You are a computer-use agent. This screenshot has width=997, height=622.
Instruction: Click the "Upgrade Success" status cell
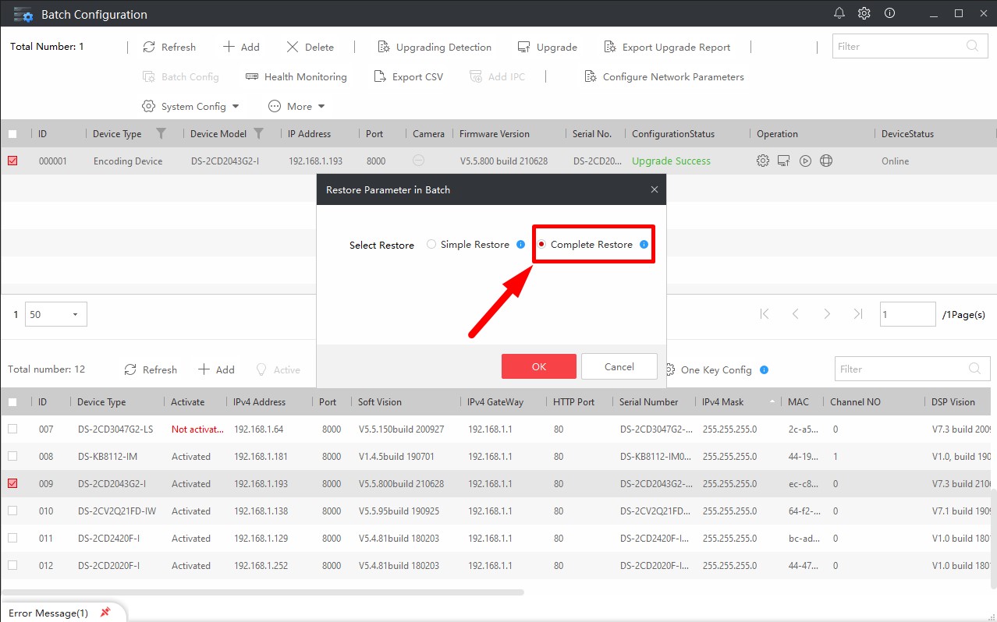tap(671, 161)
